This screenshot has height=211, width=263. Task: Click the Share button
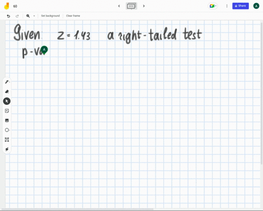(241, 6)
